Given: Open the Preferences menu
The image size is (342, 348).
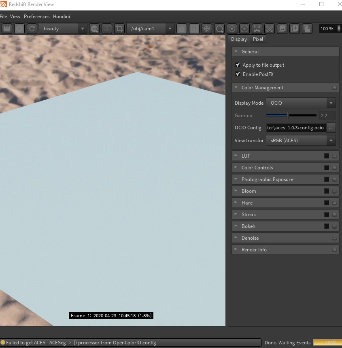Looking at the screenshot, I should [37, 17].
